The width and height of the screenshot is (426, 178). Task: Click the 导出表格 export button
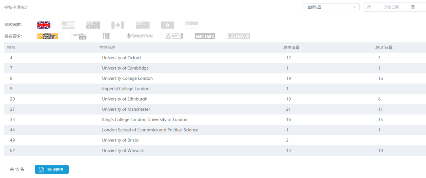[x=52, y=170]
